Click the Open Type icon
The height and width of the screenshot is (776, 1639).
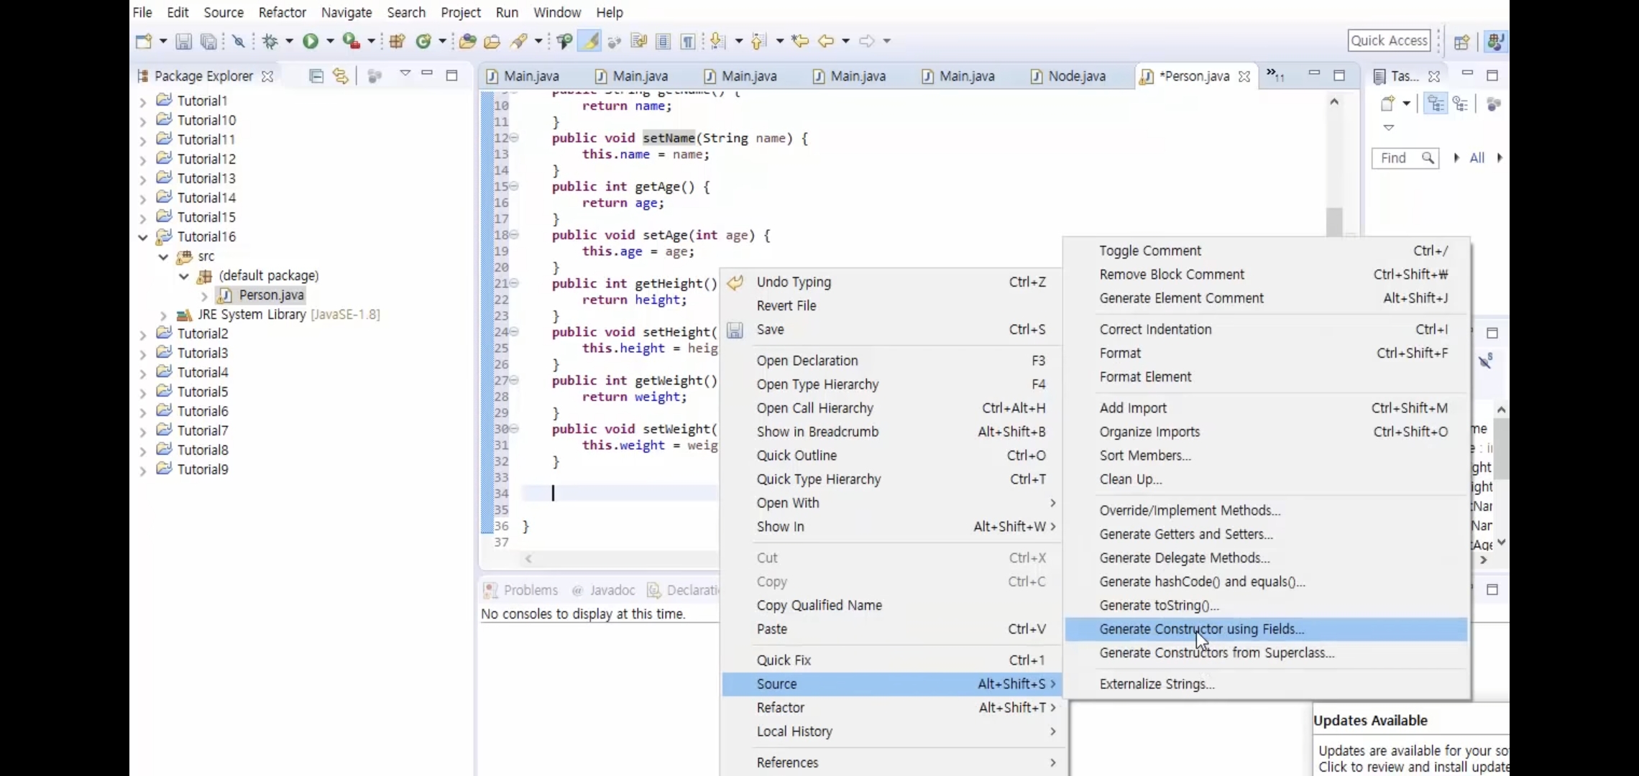(x=467, y=41)
